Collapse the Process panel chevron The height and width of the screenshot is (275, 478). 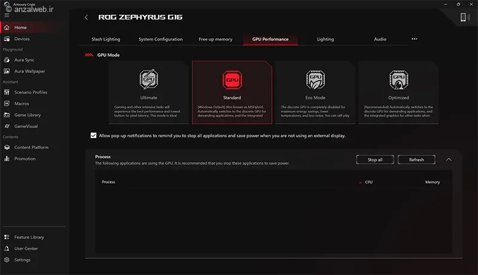pos(449,160)
